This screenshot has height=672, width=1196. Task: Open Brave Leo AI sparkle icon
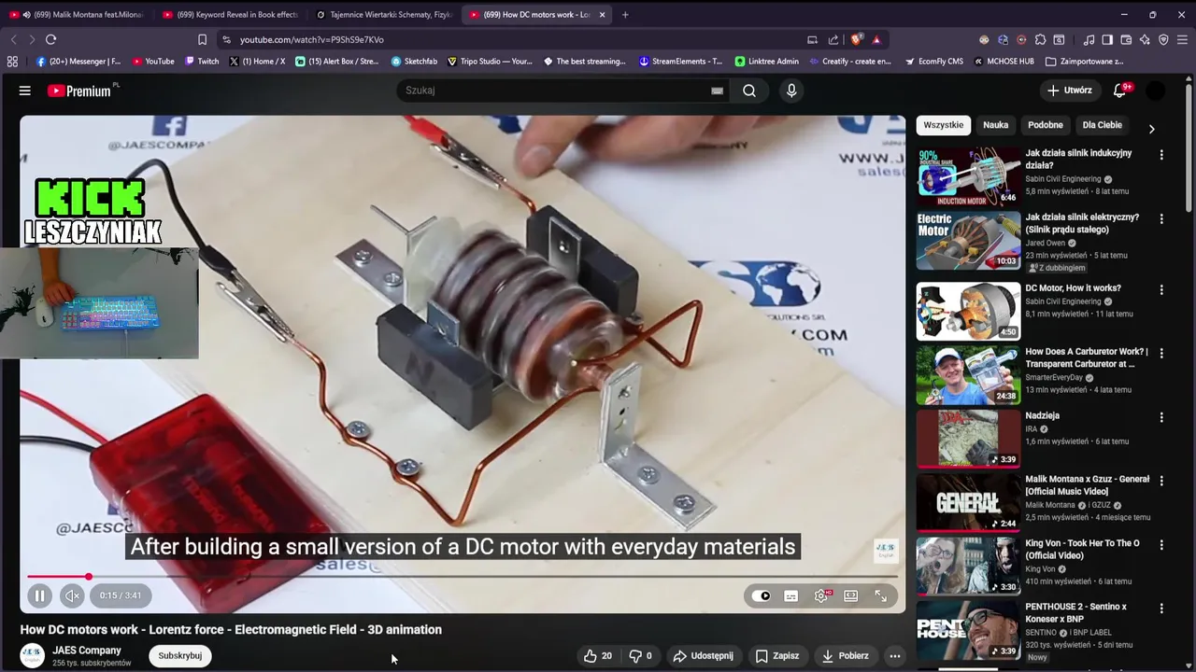[1145, 39]
